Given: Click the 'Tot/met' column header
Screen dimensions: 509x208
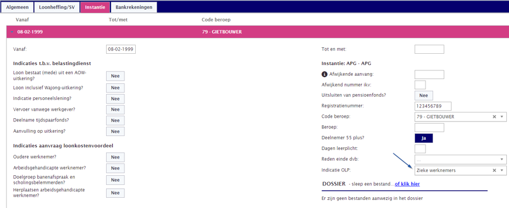Looking at the screenshot, I should click(x=118, y=20).
